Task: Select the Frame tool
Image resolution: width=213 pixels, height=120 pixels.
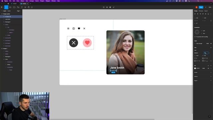Action: tap(10, 7)
